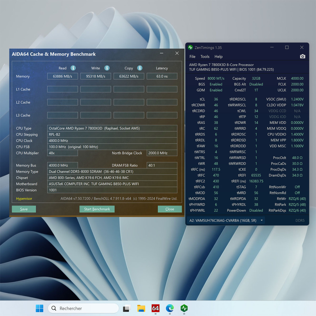Click the BGS Alt Disabled value

click(256, 84)
